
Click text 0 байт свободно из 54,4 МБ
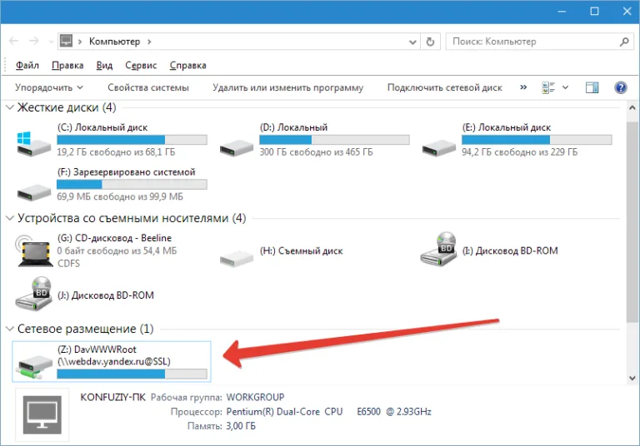(x=117, y=250)
